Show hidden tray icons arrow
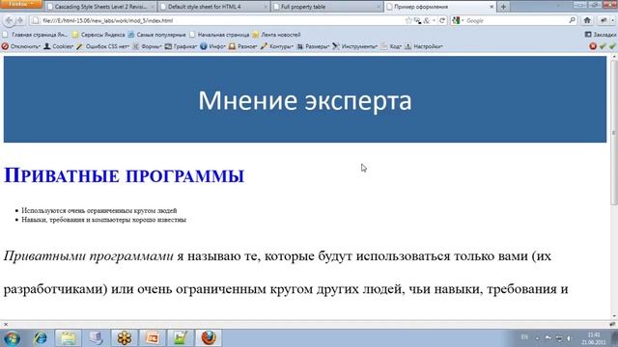The height and width of the screenshot is (347, 618). point(537,338)
